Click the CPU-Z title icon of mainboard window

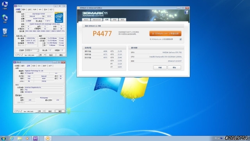pyautogui.click(x=15, y=62)
